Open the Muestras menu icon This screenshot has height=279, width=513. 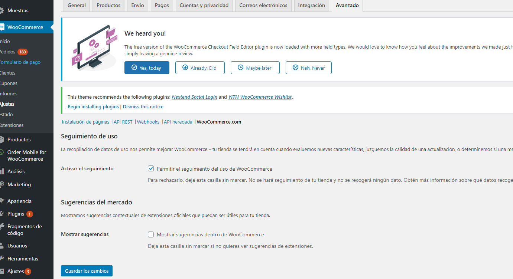[x=1, y=10]
